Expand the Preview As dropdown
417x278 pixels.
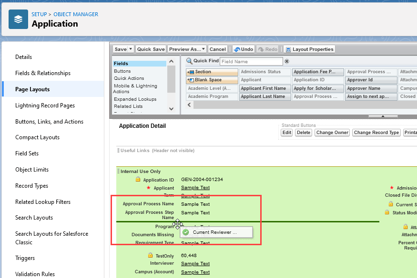tap(203, 49)
